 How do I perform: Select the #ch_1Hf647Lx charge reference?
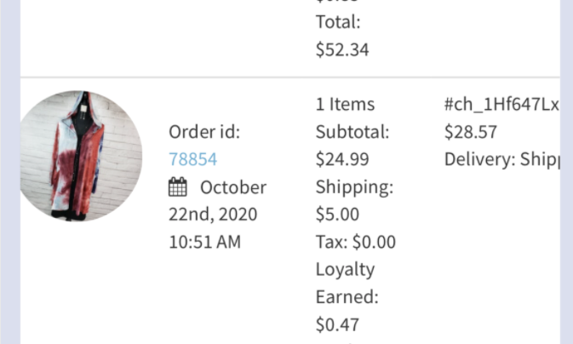click(501, 105)
